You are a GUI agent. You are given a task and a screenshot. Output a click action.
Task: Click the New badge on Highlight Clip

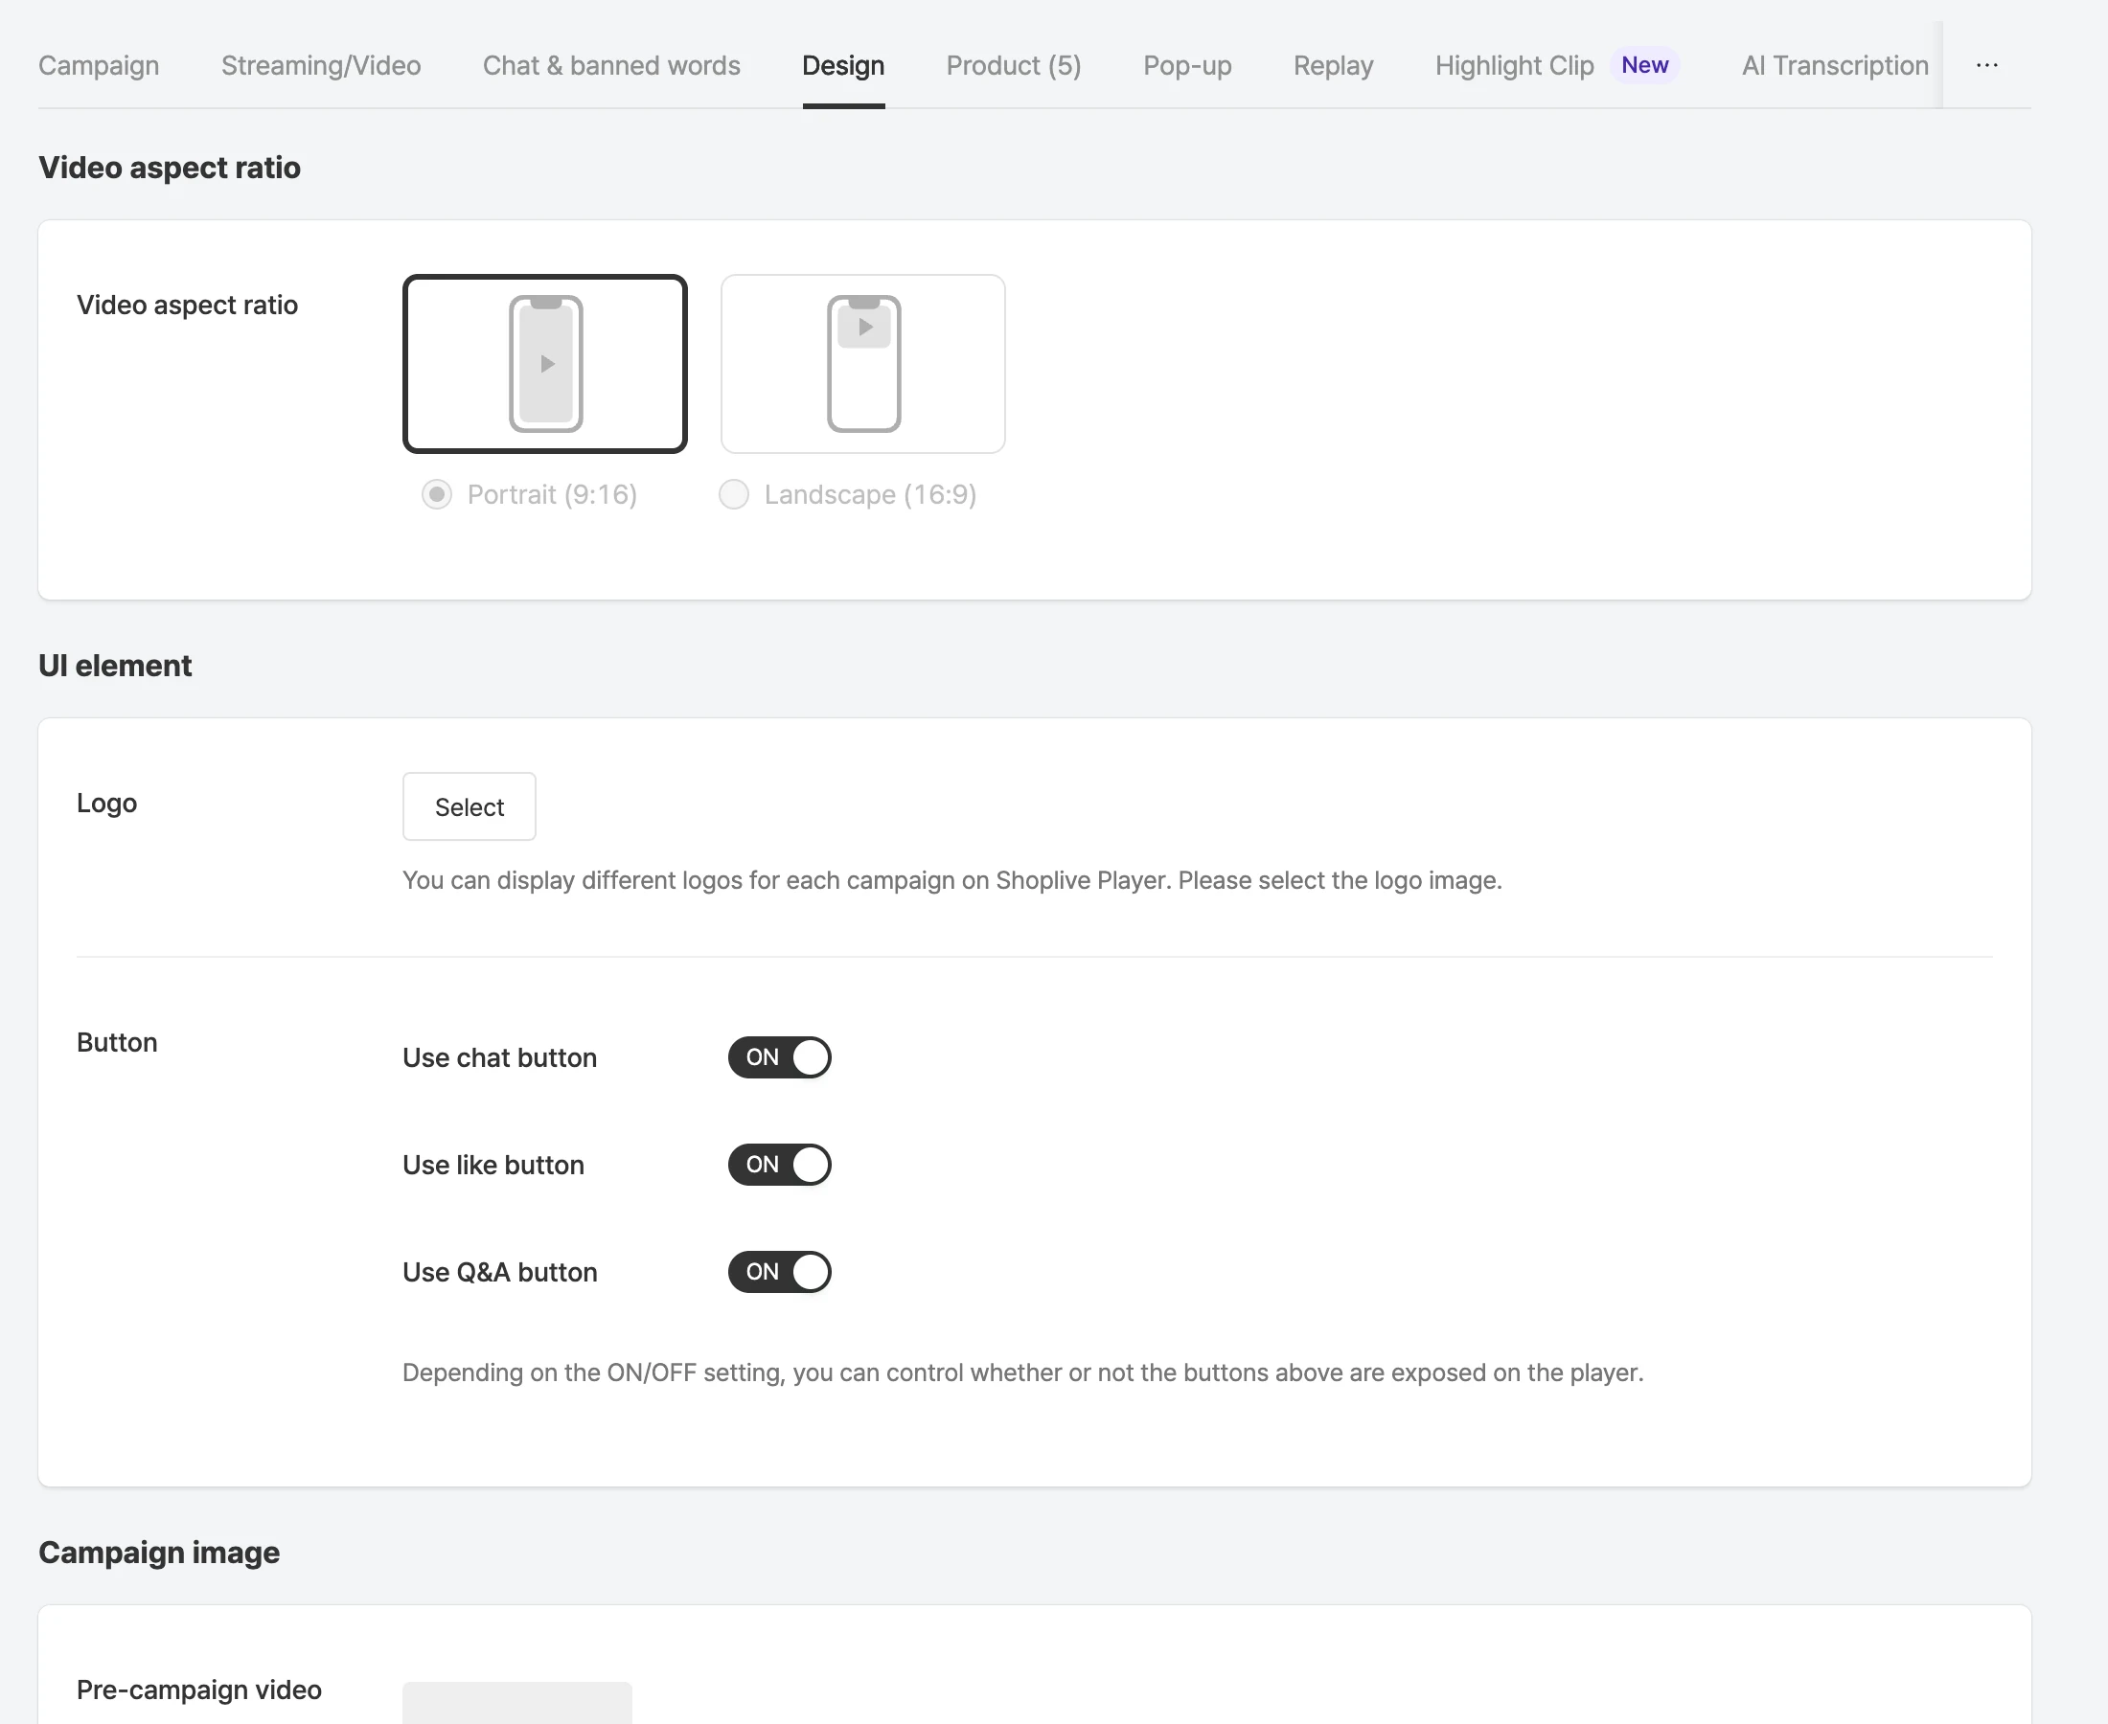point(1644,65)
